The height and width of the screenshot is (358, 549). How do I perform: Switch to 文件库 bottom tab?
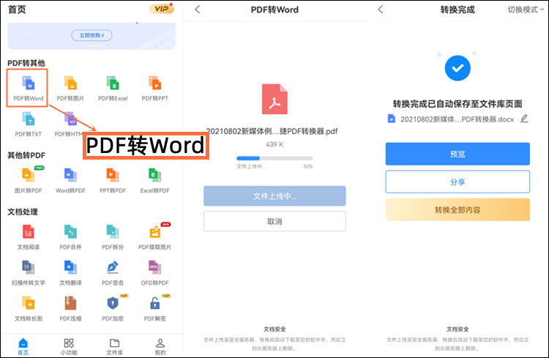[114, 347]
